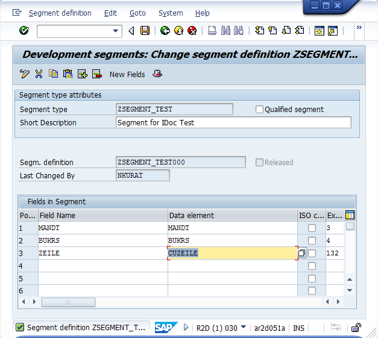Click the Insert row icon
The height and width of the screenshot is (338, 378).
point(82,74)
